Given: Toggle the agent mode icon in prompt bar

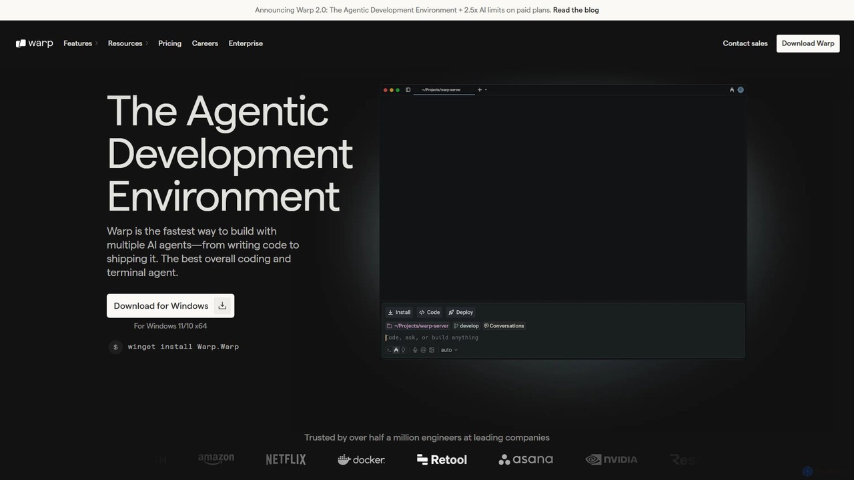Looking at the screenshot, I should [x=396, y=350].
